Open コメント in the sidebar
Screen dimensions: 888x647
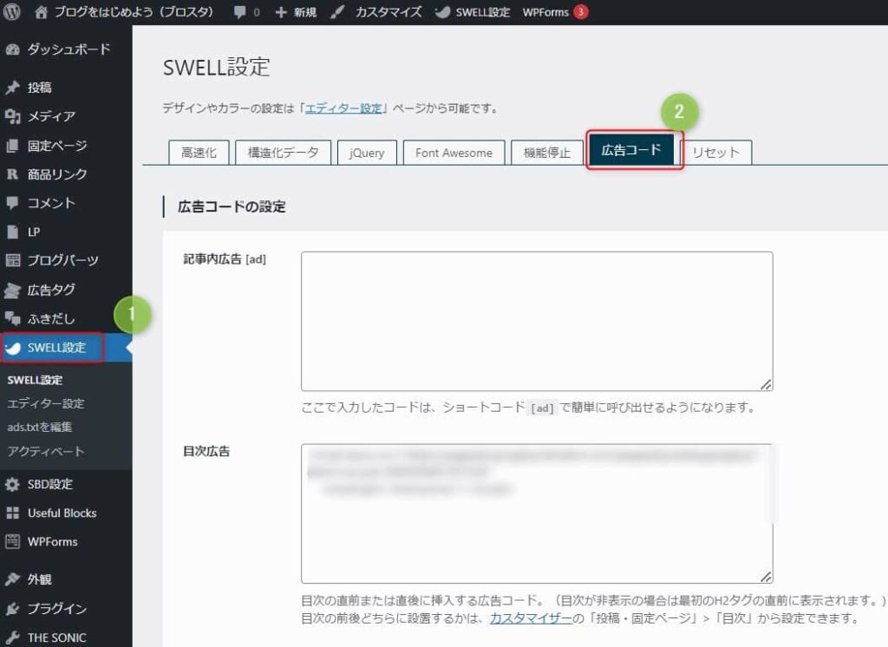(51, 203)
